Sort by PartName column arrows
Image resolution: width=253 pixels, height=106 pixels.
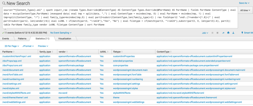tap(13, 52)
